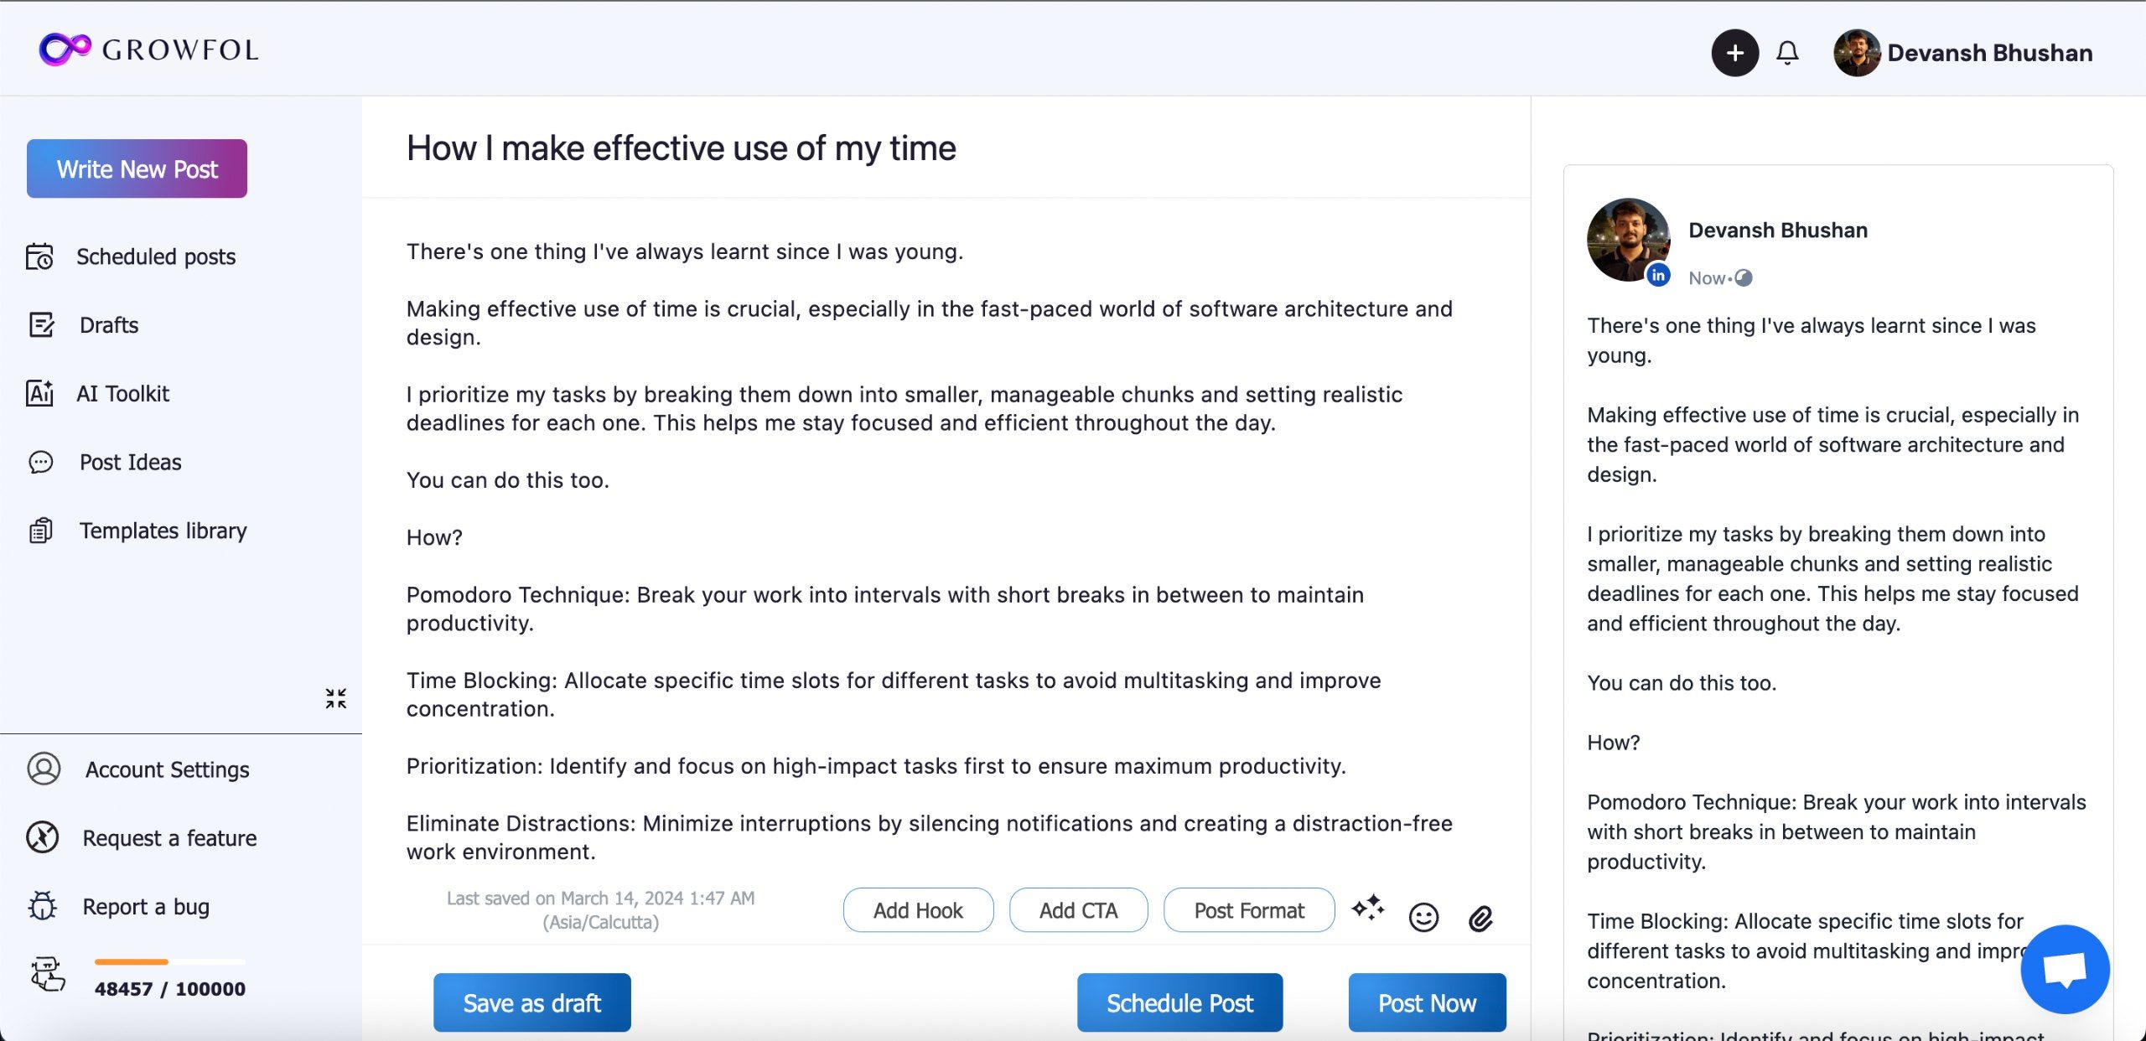Viewport: 2146px width, 1041px height.
Task: Open the Post Format options
Action: pos(1248,910)
